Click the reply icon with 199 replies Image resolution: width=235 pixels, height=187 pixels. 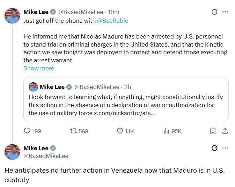coord(28,131)
